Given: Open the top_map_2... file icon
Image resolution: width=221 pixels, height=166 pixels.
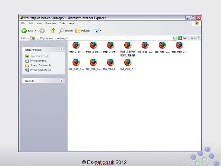Looking at the screenshot, I should point(162,45).
